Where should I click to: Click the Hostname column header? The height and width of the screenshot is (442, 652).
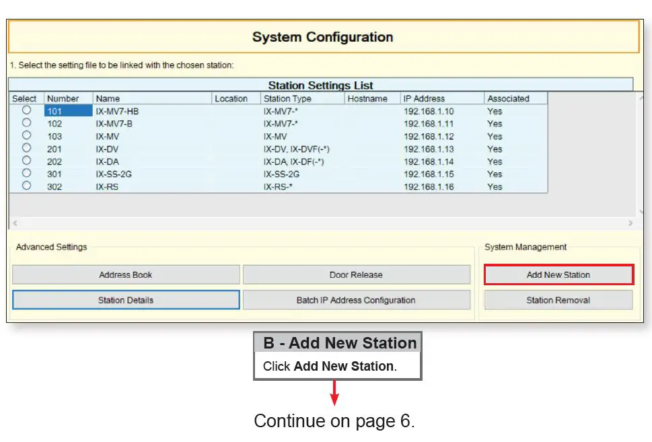[x=373, y=98]
